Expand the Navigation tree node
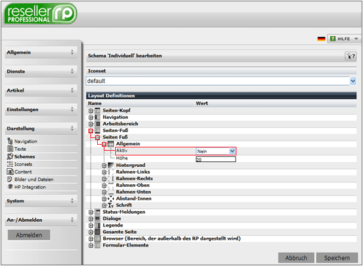Image resolution: width=363 pixels, height=266 pixels. [x=91, y=117]
